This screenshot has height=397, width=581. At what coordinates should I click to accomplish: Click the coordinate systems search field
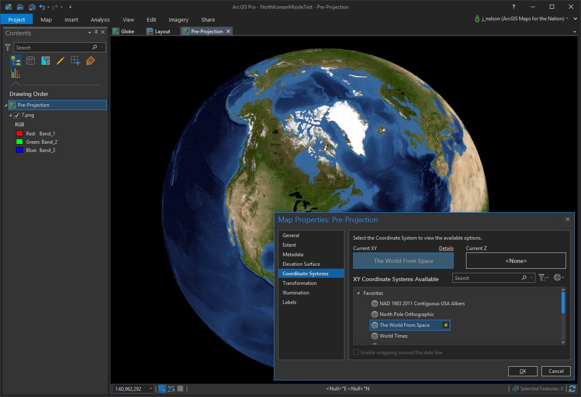tap(486, 278)
